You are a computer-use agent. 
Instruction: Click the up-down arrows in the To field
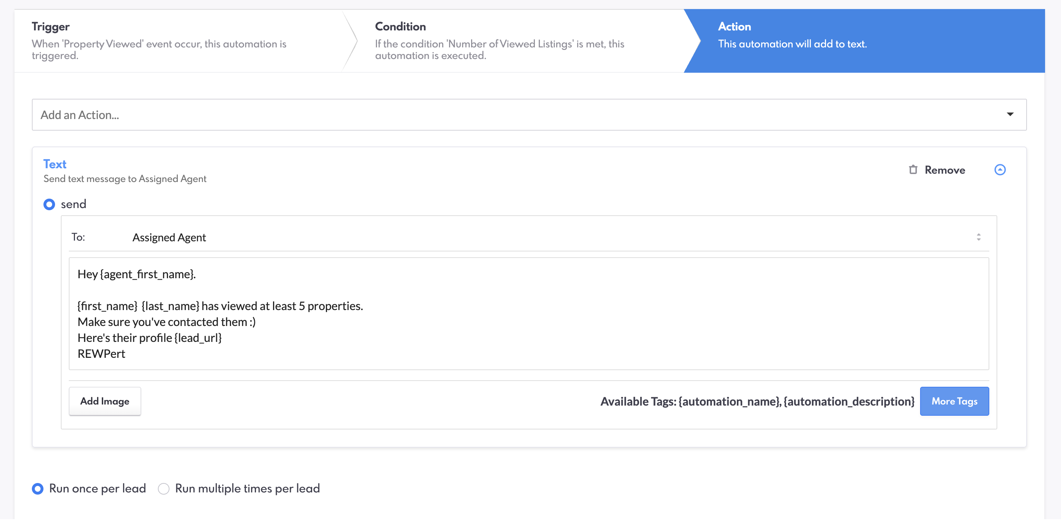(978, 237)
